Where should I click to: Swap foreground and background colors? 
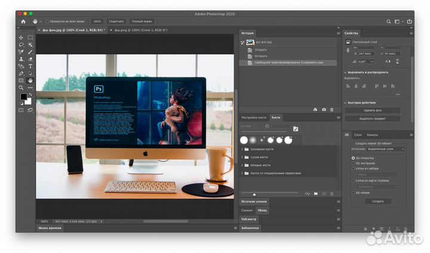click(x=30, y=95)
